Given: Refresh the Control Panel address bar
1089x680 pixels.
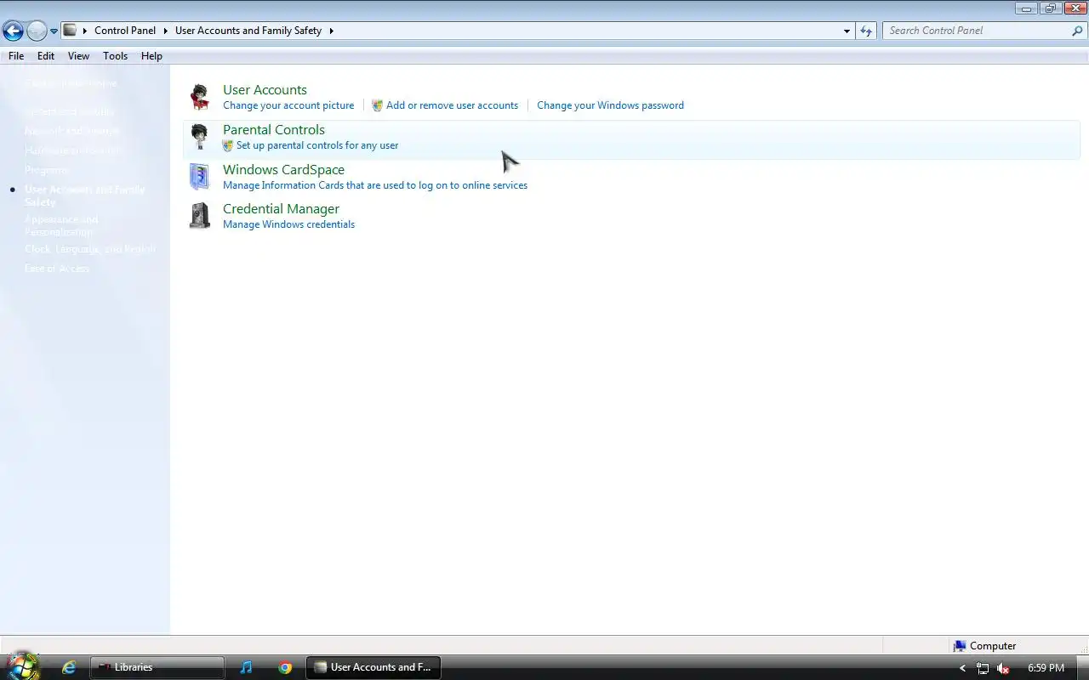Looking at the screenshot, I should pyautogui.click(x=866, y=31).
